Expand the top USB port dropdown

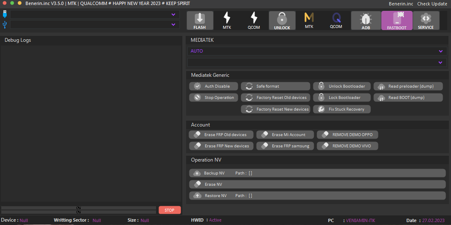pyautogui.click(x=95, y=15)
